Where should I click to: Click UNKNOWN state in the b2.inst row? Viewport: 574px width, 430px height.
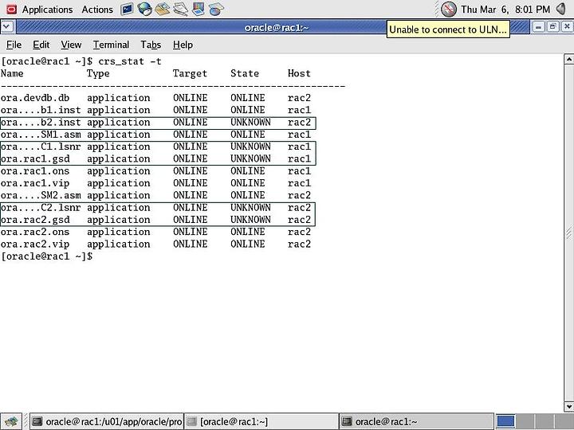(x=250, y=122)
